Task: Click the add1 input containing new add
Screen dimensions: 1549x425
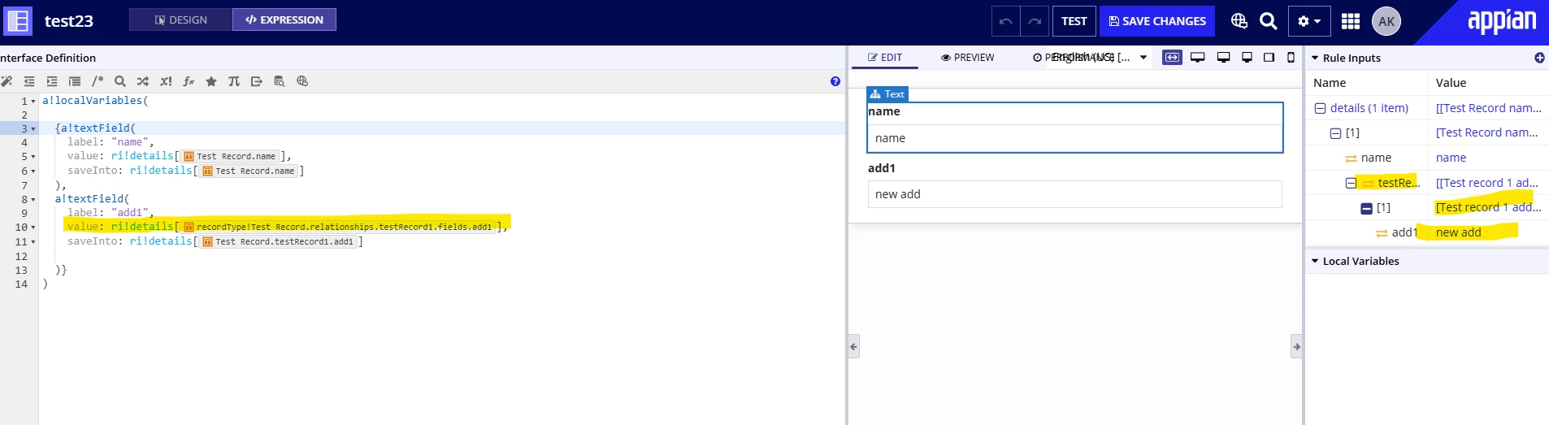Action: [1074, 194]
